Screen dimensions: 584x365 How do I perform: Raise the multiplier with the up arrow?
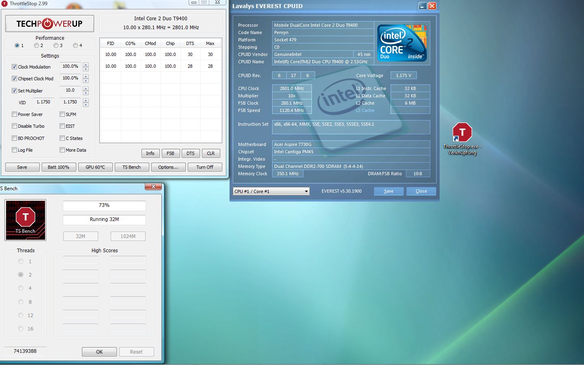86,88
